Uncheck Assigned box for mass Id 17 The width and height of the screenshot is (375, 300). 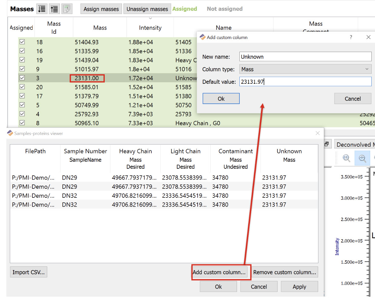click(22, 96)
